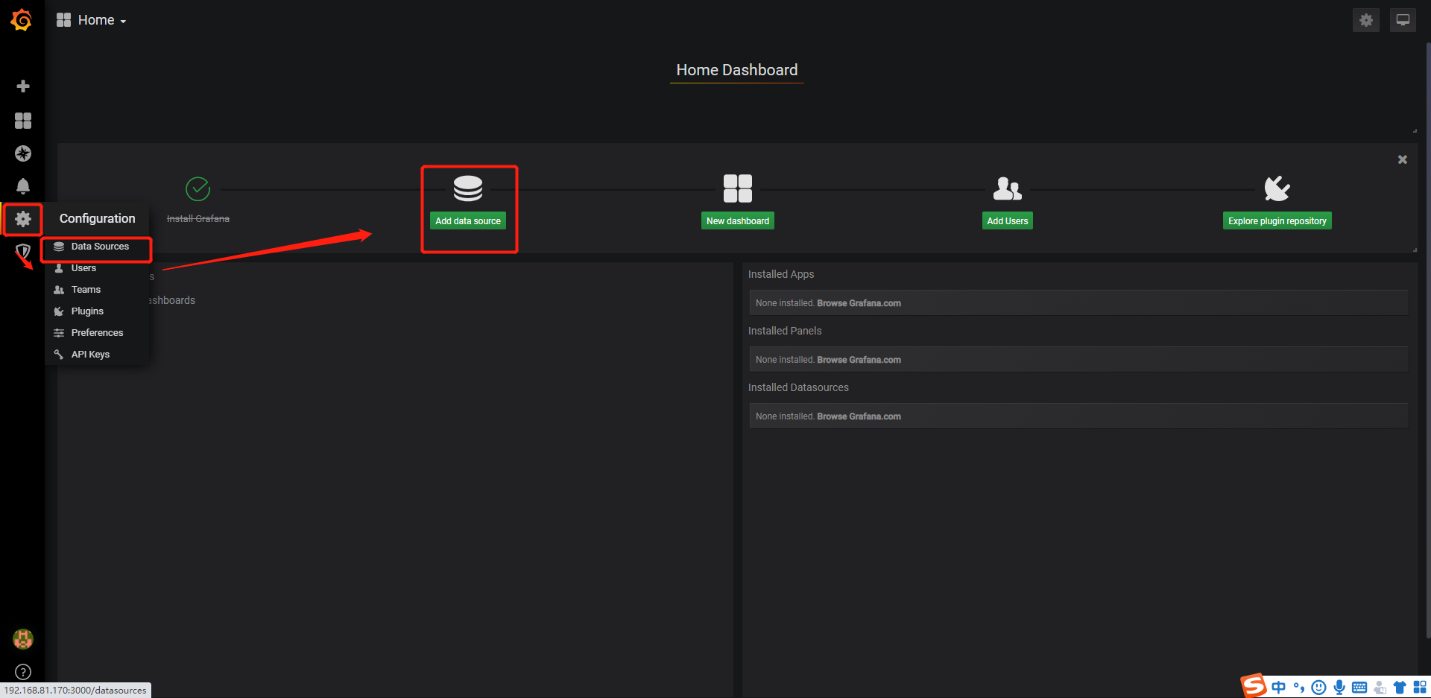Click Browse Grafana.com under Installed Datasources
This screenshot has height=698, width=1431.
(x=859, y=416)
